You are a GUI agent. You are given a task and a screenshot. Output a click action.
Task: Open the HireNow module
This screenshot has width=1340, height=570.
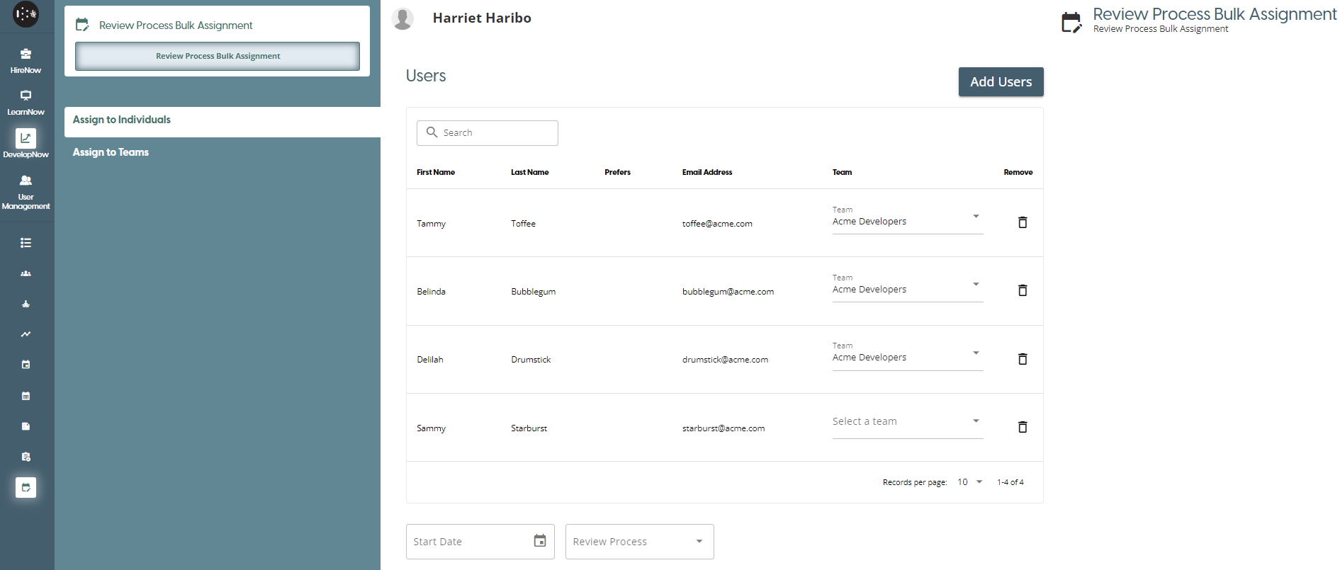pyautogui.click(x=26, y=60)
